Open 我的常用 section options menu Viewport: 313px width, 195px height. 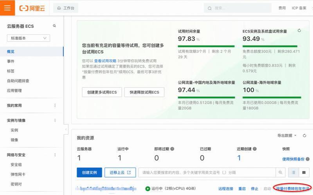(x=55, y=106)
